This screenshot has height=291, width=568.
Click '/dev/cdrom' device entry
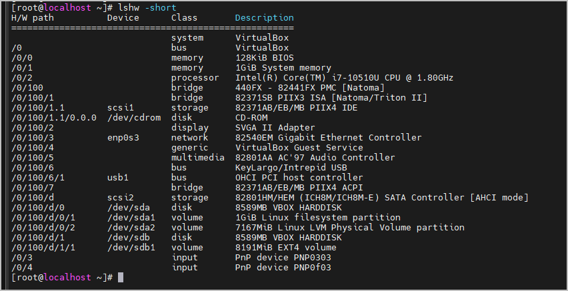click(x=134, y=118)
